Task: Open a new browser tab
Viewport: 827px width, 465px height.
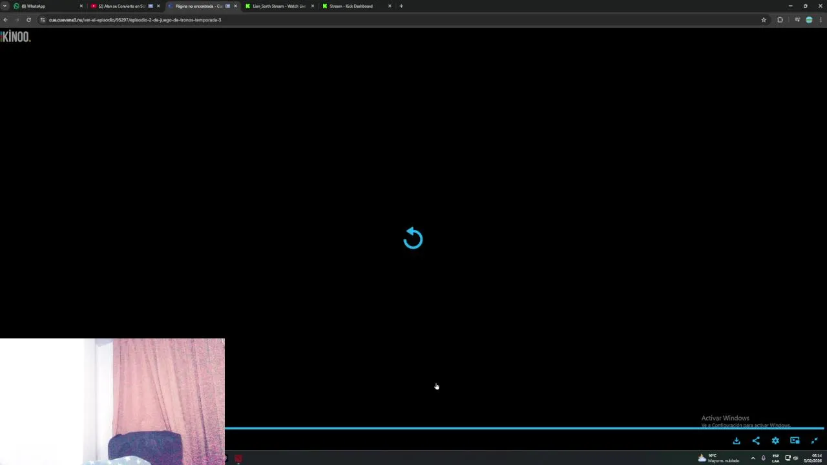Action: click(x=401, y=6)
